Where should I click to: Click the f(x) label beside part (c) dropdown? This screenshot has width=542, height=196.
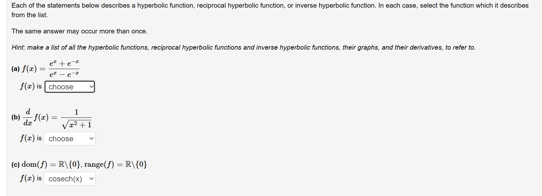[31, 178]
